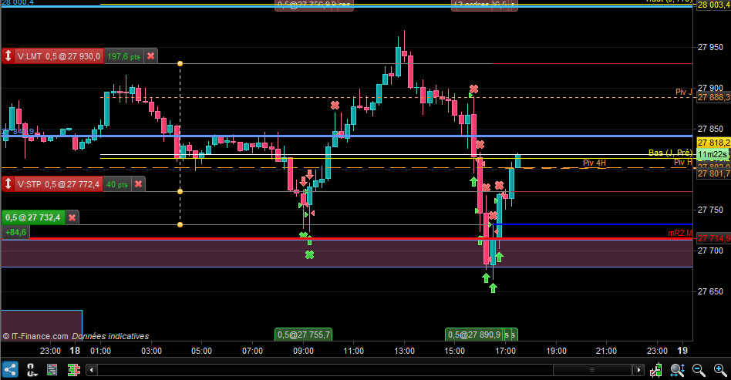Open the 0,5@27 890,9 trade tag
Screen dimensions: 731x380
pos(474,335)
